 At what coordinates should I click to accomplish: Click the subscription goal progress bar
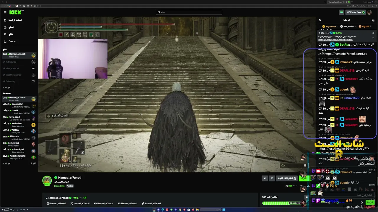pyautogui.click(x=281, y=203)
